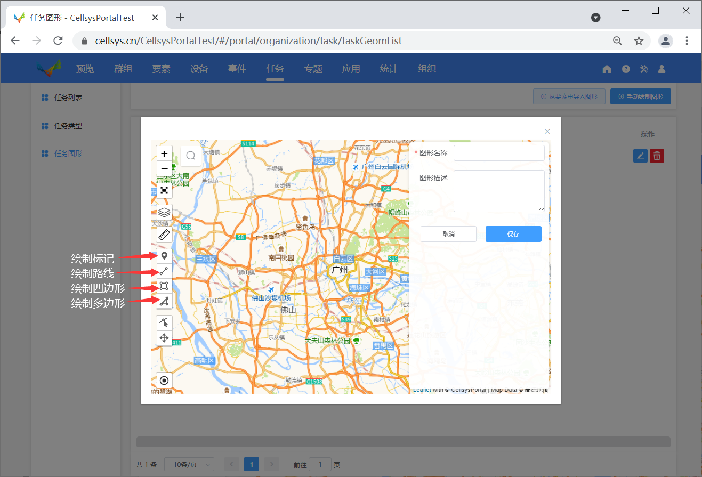Zoom out the map with minus button
Image resolution: width=702 pixels, height=477 pixels.
(x=164, y=168)
